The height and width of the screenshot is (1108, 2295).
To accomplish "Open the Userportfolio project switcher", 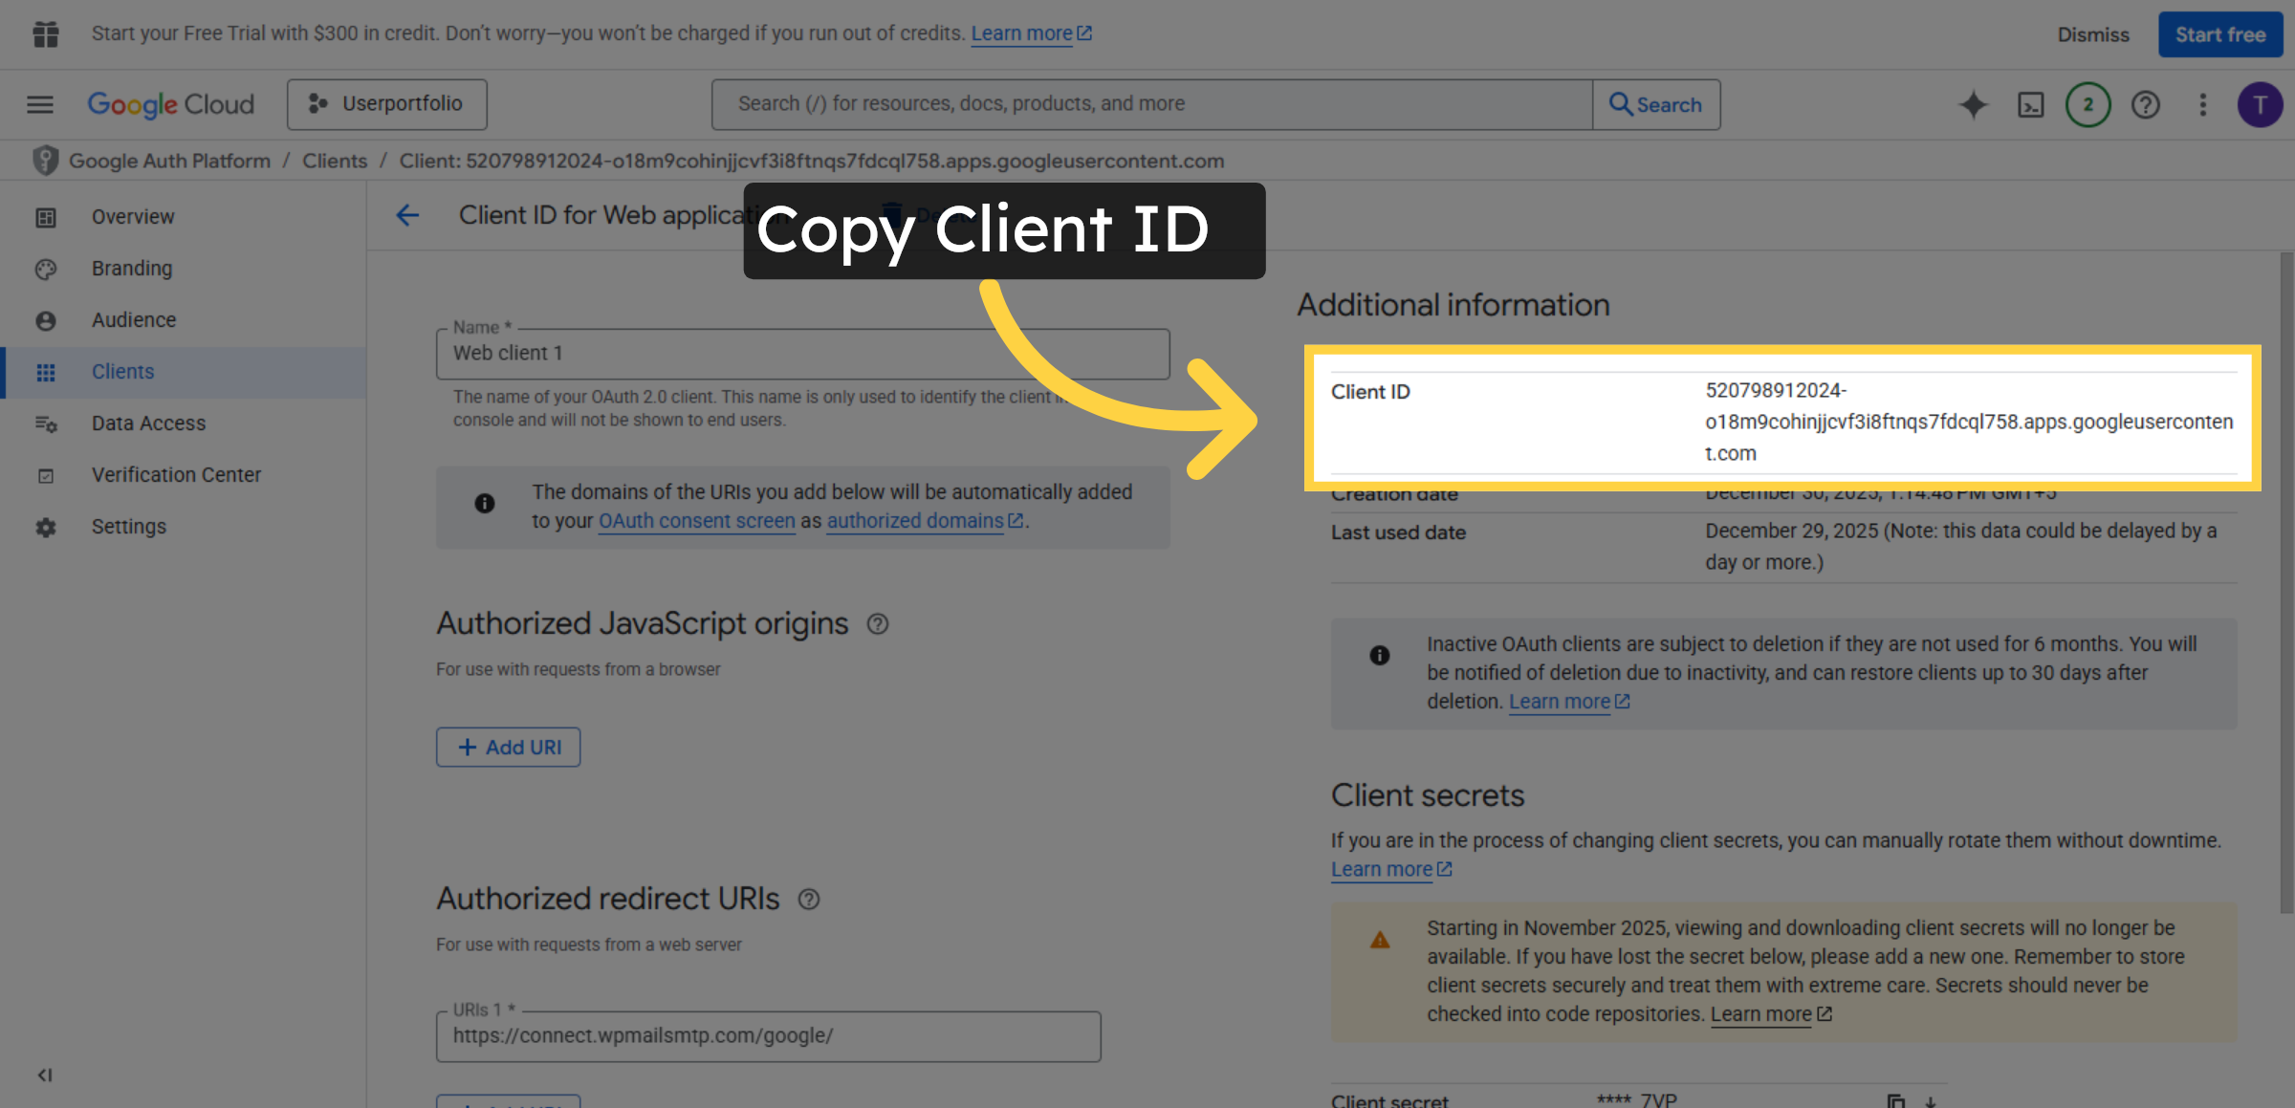I will pos(387,103).
